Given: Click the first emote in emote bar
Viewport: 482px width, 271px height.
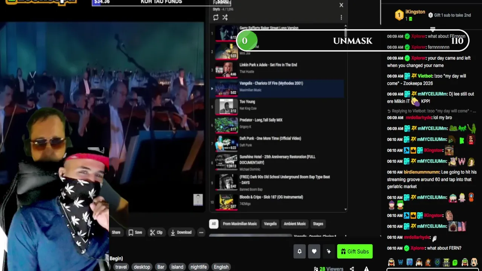Looking at the screenshot, I should [391, 262].
